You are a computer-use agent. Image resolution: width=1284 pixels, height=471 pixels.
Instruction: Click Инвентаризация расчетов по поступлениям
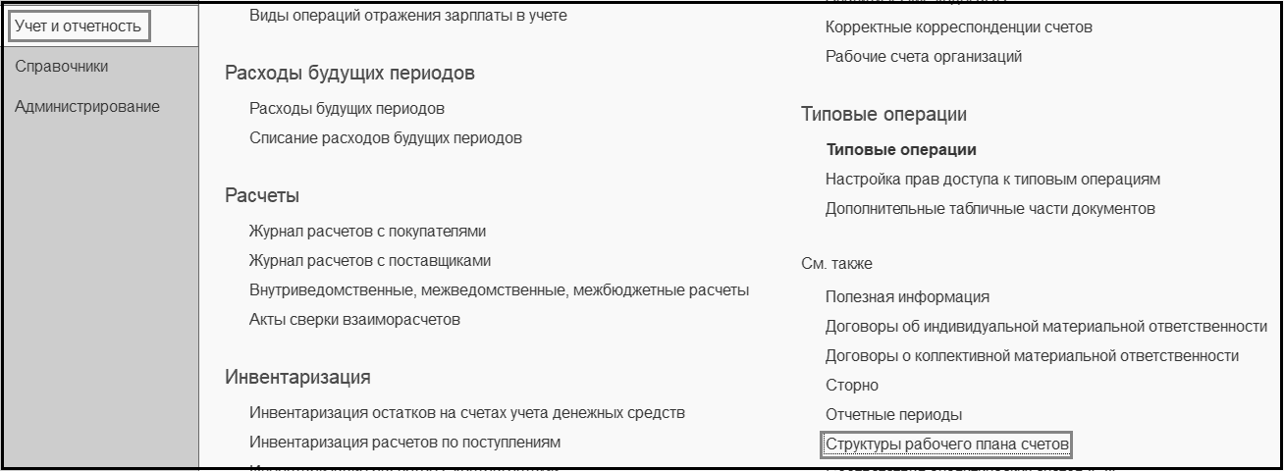[x=405, y=443]
